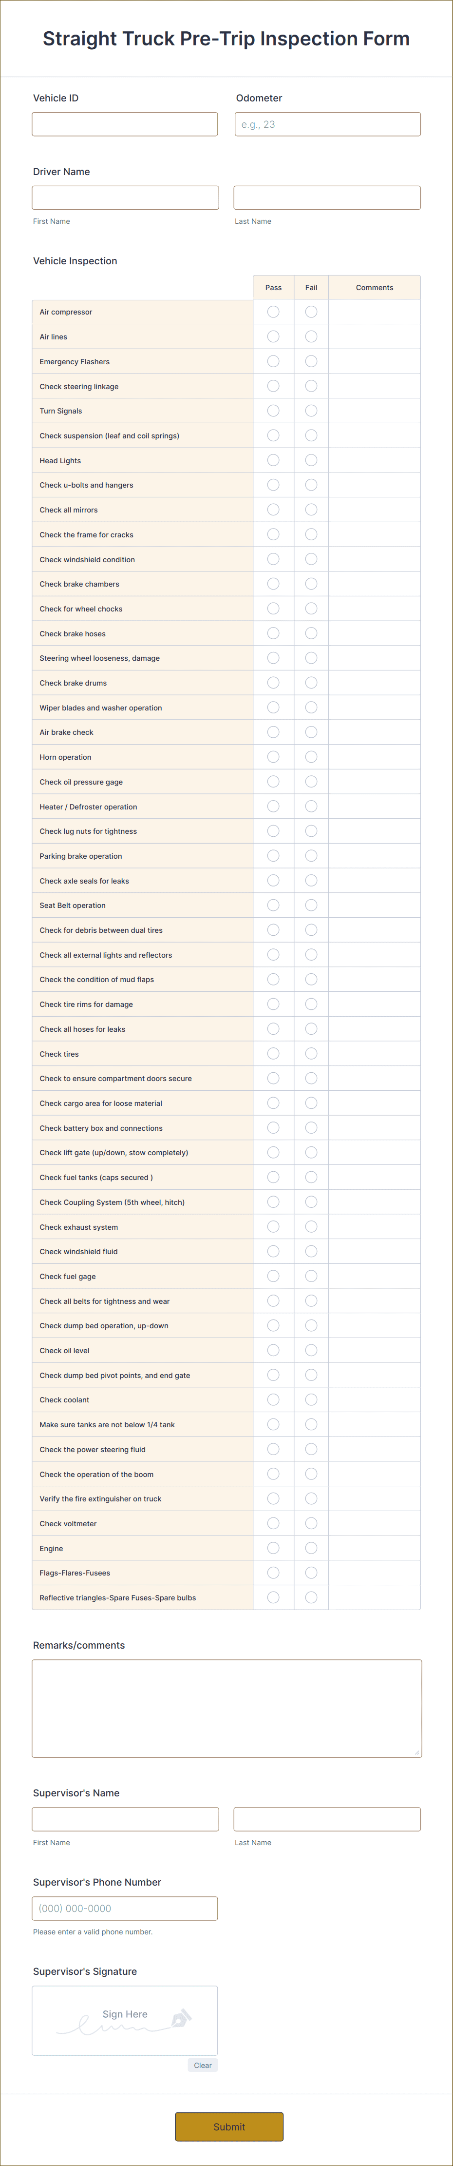Select Pass for Head Lights
Screen dimensions: 453x2166
point(273,460)
